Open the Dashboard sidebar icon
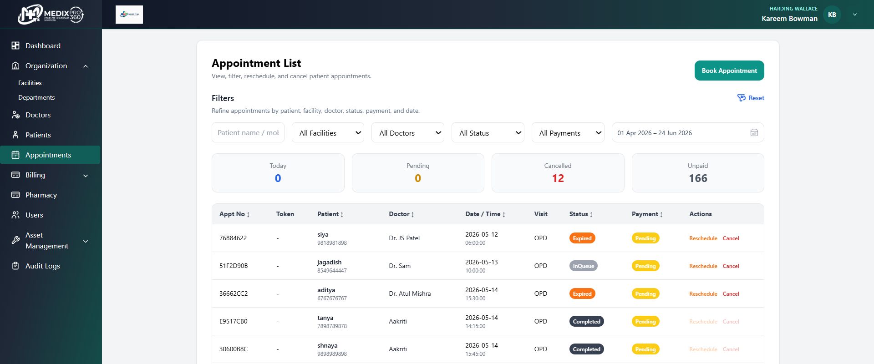 coord(15,45)
